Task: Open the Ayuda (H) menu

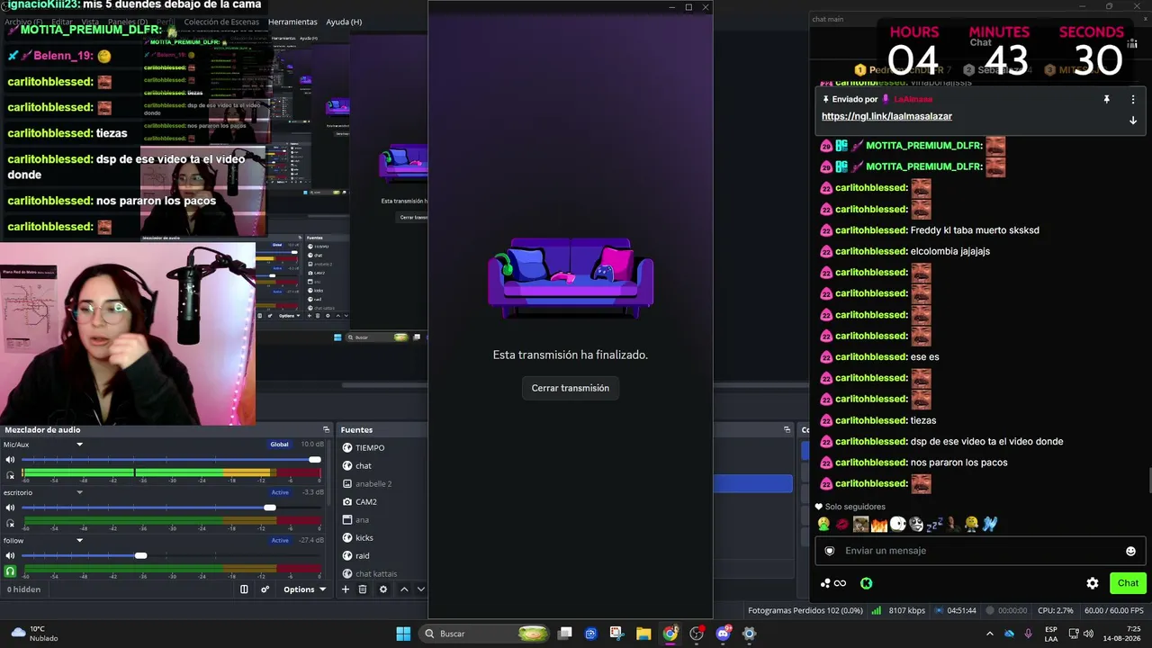Action: pos(344,22)
